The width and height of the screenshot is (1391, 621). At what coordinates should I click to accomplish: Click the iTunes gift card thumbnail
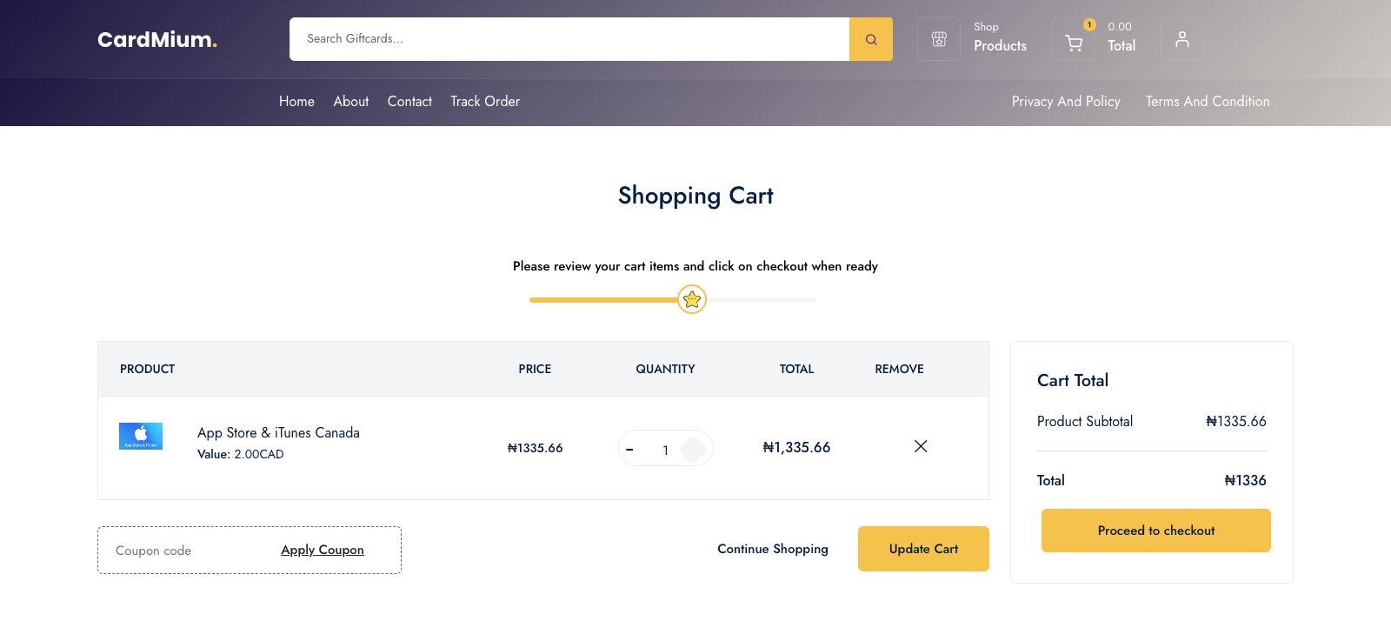click(x=140, y=436)
